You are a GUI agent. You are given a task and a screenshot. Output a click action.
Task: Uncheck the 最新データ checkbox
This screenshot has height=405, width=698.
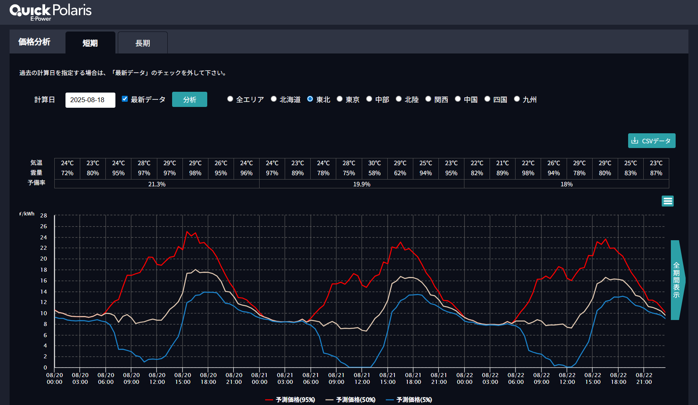coord(125,99)
